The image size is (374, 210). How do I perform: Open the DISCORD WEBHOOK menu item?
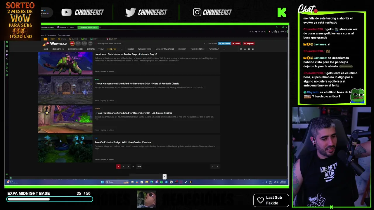pos(75,49)
